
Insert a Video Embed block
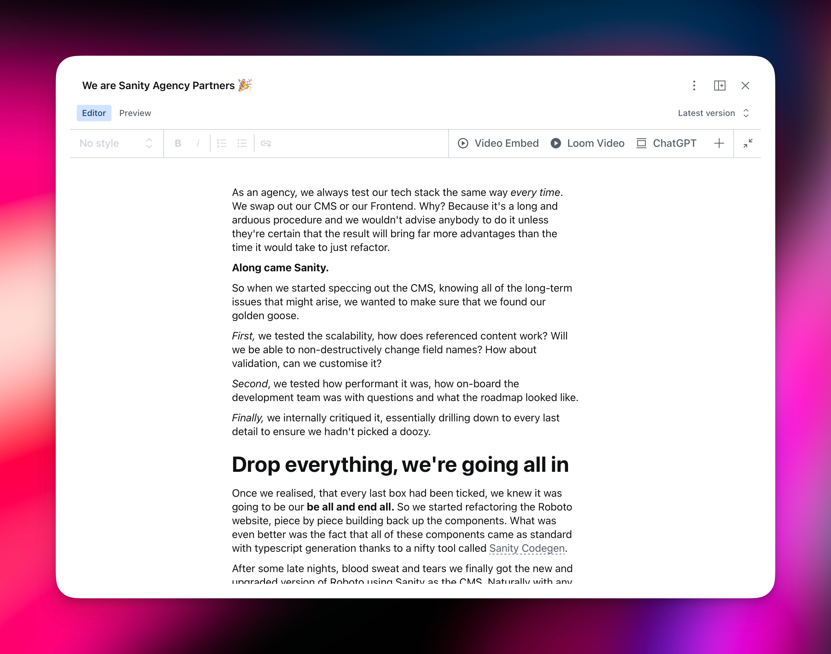click(498, 143)
